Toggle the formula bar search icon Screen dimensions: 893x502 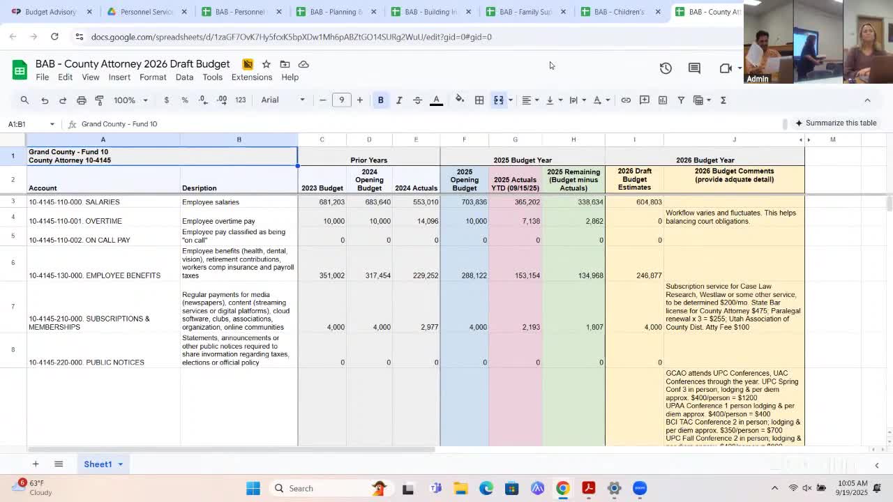[24, 100]
